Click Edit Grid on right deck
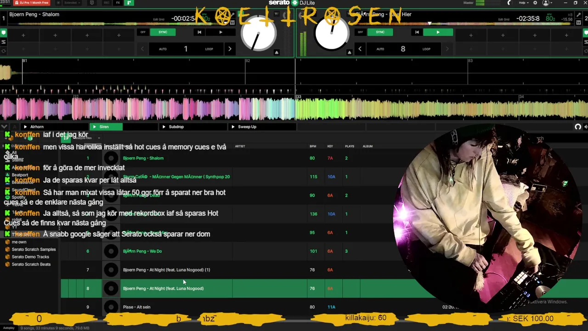 click(504, 19)
